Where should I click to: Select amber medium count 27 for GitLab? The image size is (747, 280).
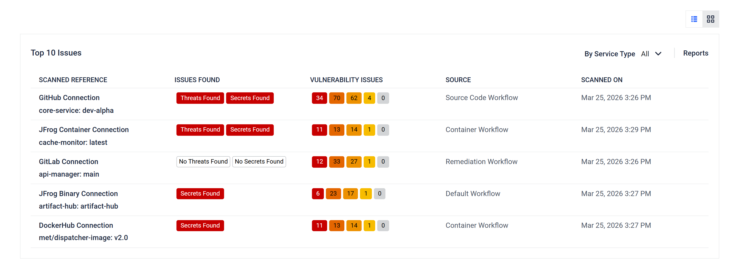coord(354,162)
